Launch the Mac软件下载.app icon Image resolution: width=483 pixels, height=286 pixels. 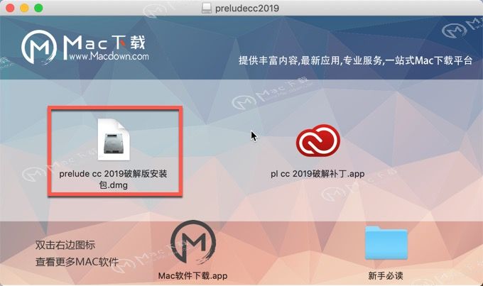193,242
